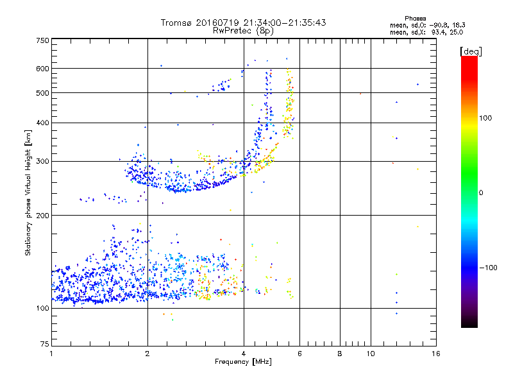Click the '75' y-axis tick label
This screenshot has width=513, height=385.
[x=45, y=344]
